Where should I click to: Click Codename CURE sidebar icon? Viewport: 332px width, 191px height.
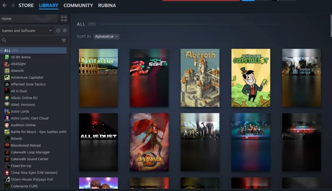7,186
